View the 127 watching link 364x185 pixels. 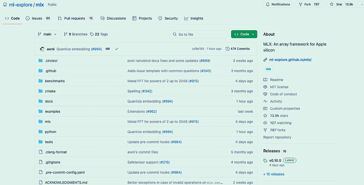point(281,123)
